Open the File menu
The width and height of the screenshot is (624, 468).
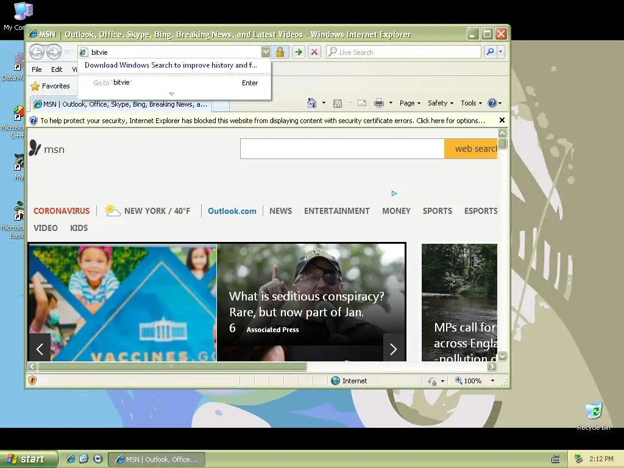click(x=37, y=69)
